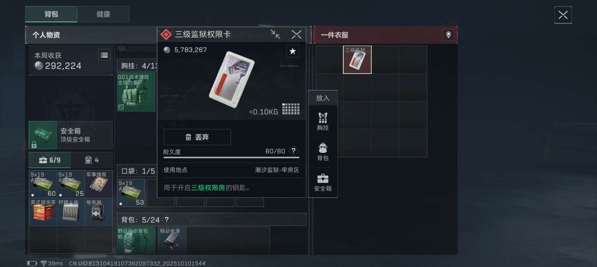This screenshot has height=267, width=597.
Task: Select 安全箱 in the 放入 menu
Action: click(322, 182)
